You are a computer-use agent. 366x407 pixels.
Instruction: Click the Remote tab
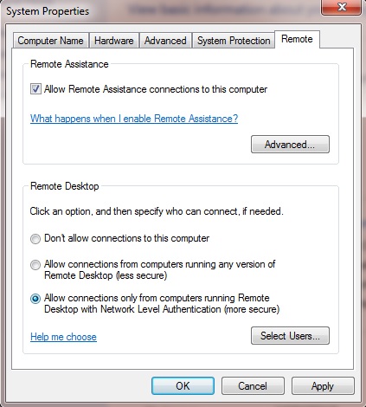(297, 39)
